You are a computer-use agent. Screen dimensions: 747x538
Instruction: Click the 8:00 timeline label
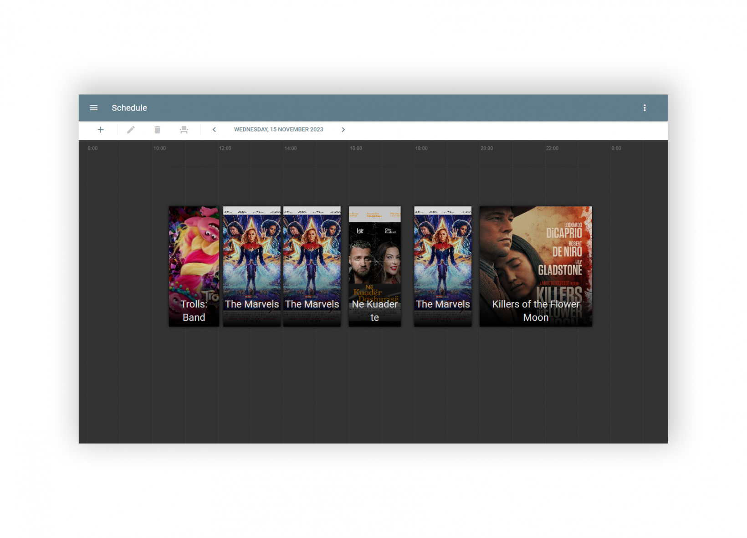[x=92, y=149]
